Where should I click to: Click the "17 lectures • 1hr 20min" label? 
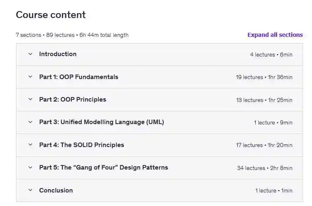264,145
